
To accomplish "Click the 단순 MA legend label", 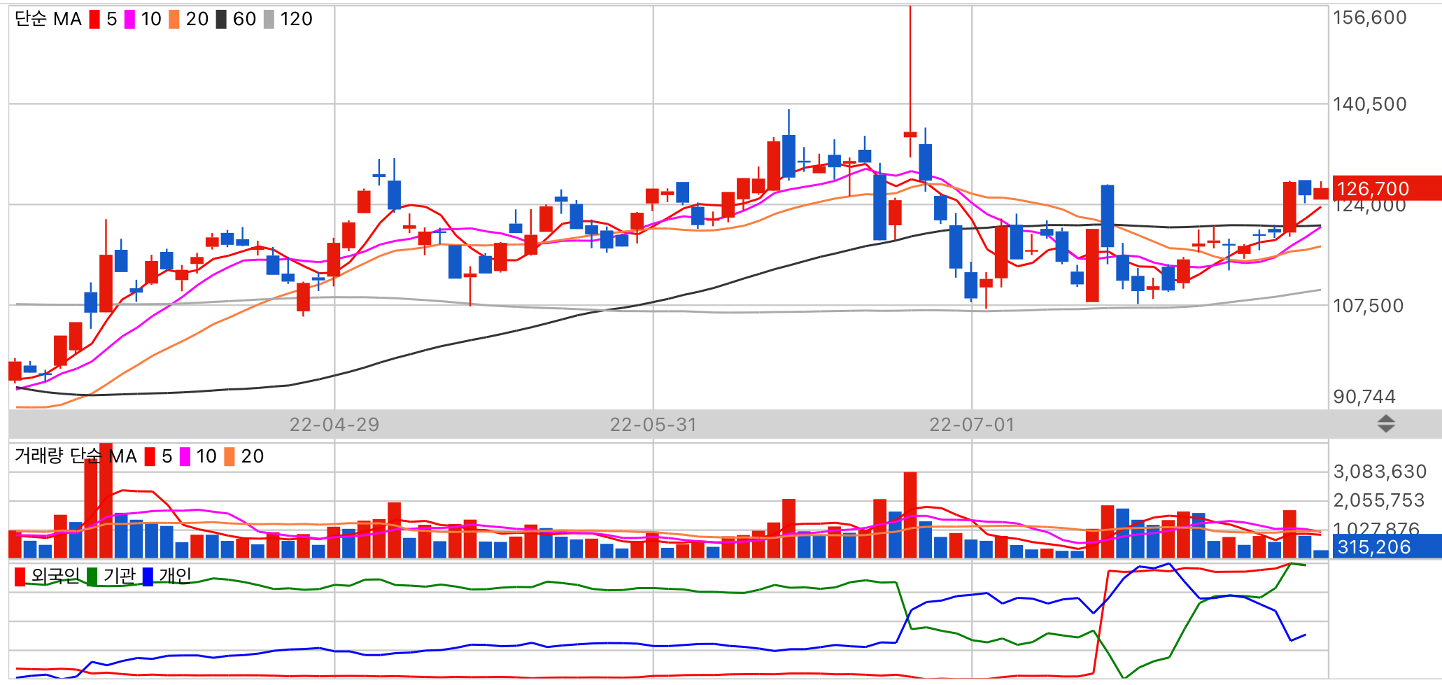I will 48,20.
